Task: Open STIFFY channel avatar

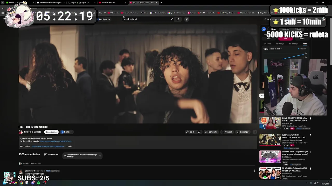Action: click(21, 132)
